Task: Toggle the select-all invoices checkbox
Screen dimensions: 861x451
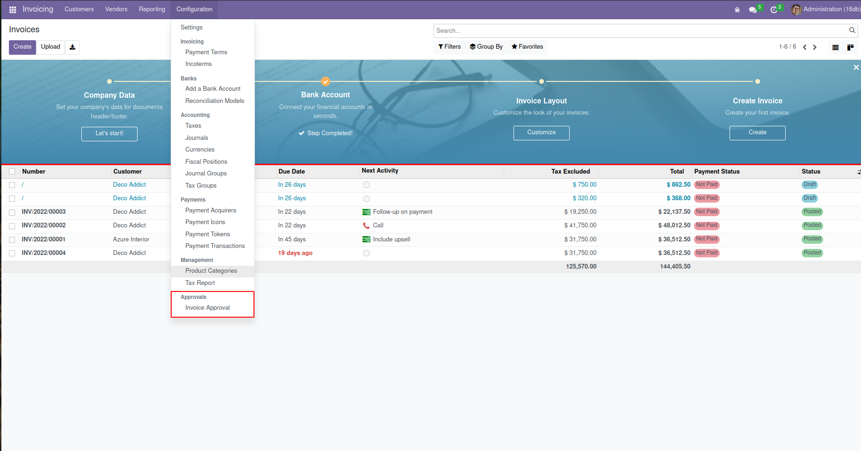Action: 12,172
